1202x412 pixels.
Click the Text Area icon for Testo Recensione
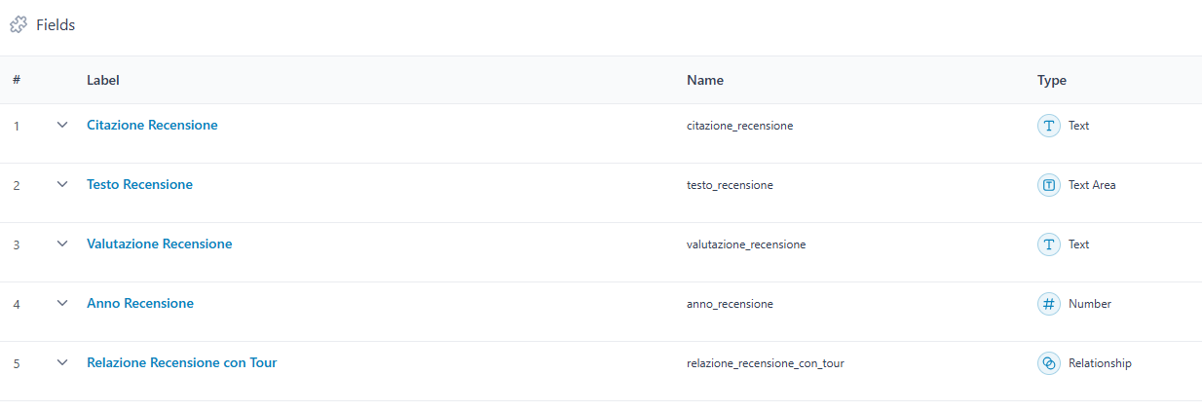tap(1049, 185)
